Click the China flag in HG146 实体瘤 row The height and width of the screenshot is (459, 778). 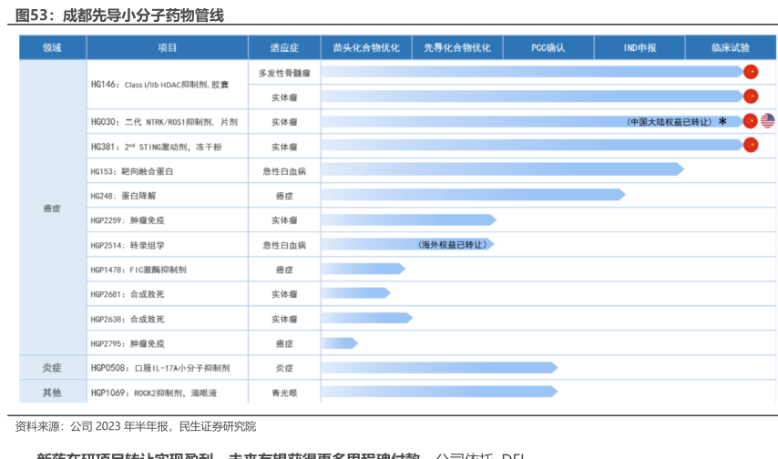click(x=751, y=96)
